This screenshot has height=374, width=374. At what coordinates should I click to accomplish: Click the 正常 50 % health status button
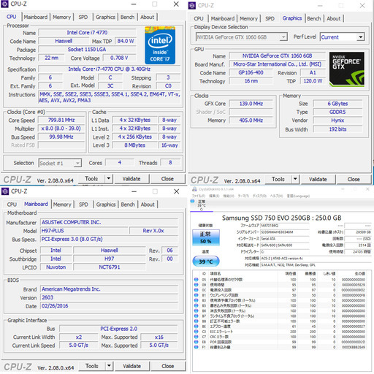click(206, 237)
